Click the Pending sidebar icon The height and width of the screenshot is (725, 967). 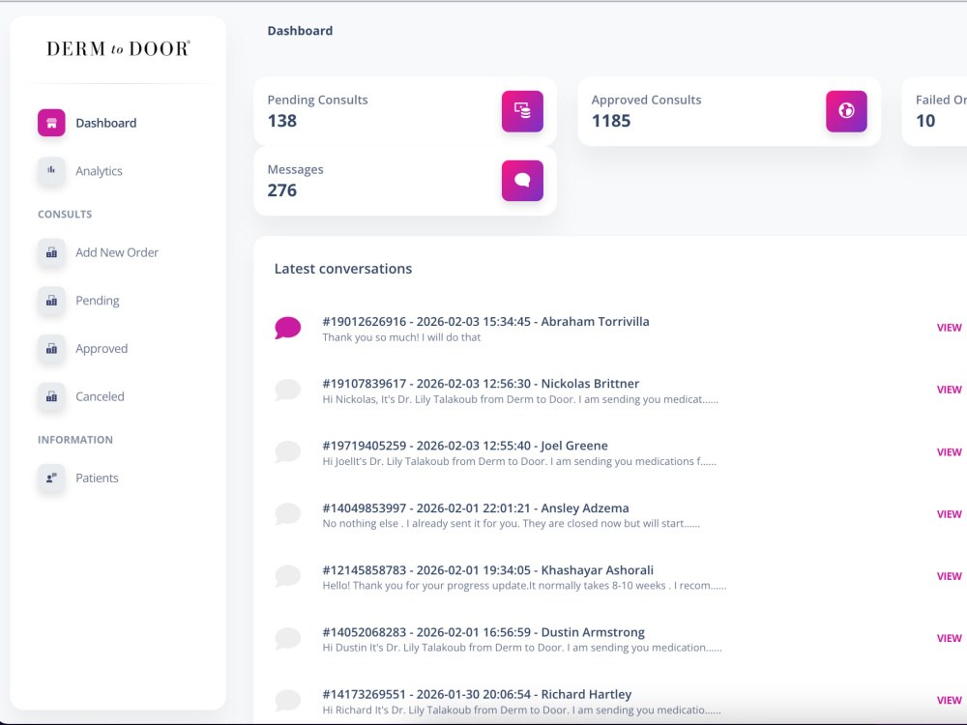pyautogui.click(x=51, y=301)
